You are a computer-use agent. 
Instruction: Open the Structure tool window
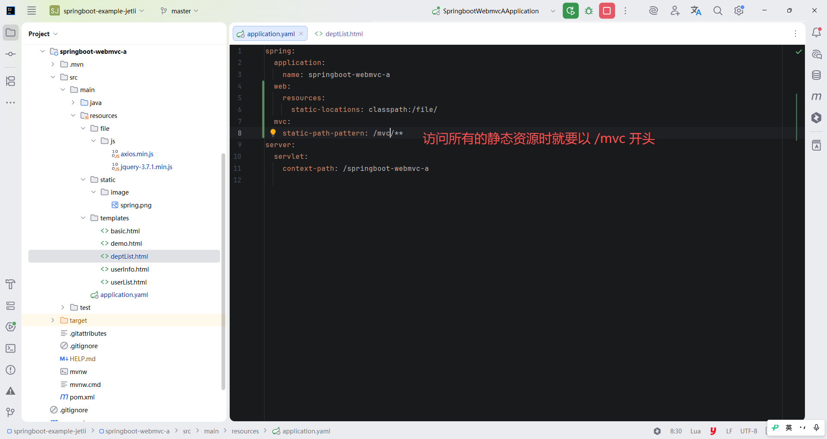click(11, 81)
